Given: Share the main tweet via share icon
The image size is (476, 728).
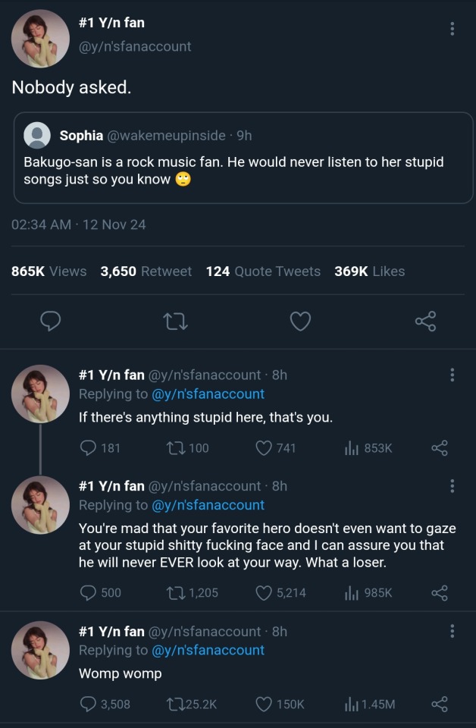Looking at the screenshot, I should tap(426, 322).
